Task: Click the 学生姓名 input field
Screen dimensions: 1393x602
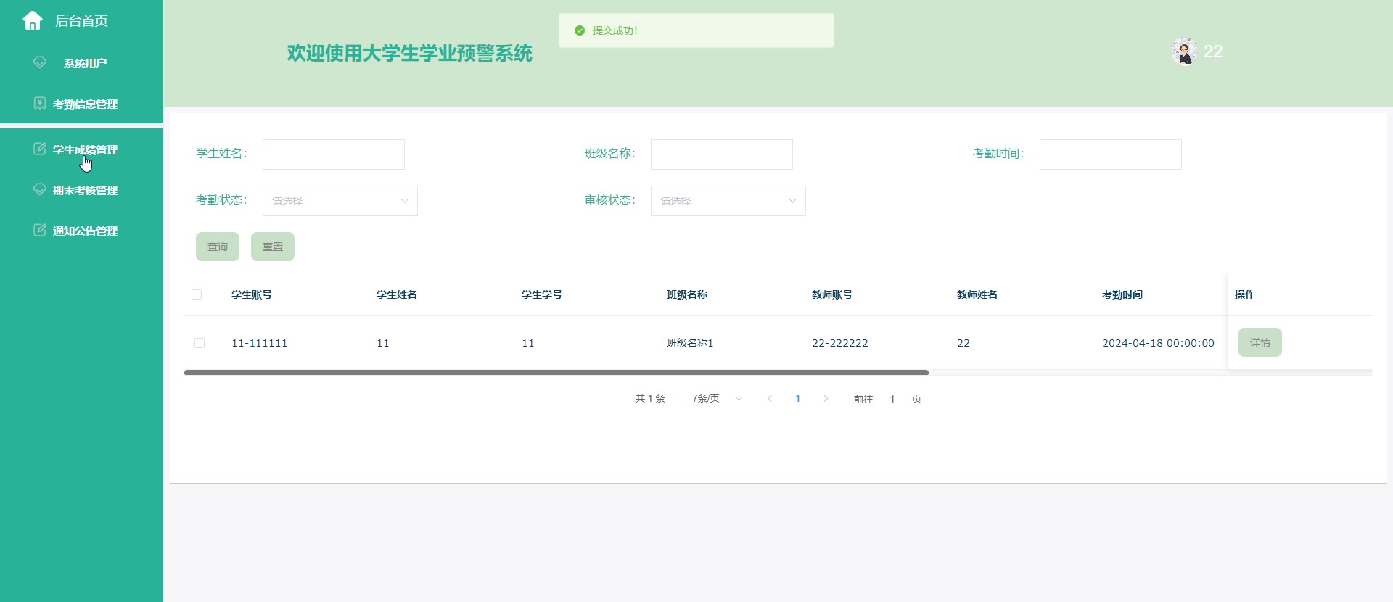Action: click(333, 154)
